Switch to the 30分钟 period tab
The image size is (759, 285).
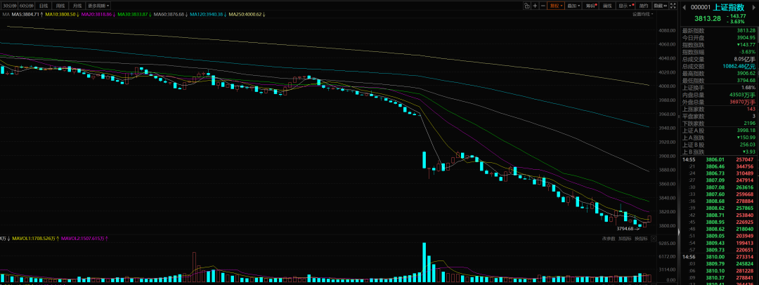click(10, 6)
